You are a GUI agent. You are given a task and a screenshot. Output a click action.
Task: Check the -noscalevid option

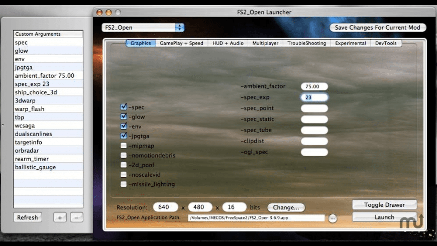[x=124, y=175]
